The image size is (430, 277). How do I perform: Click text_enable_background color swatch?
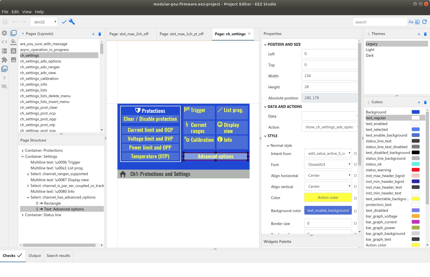tap(328, 210)
